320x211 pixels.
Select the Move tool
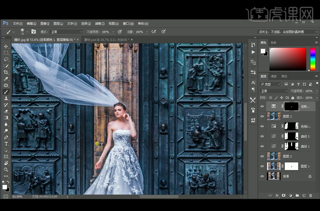click(x=6, y=46)
